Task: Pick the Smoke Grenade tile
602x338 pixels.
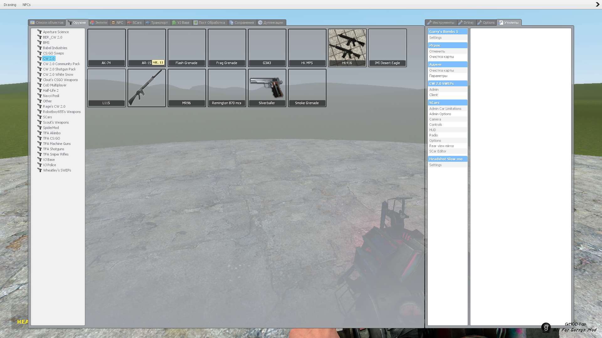Action: coord(307,88)
